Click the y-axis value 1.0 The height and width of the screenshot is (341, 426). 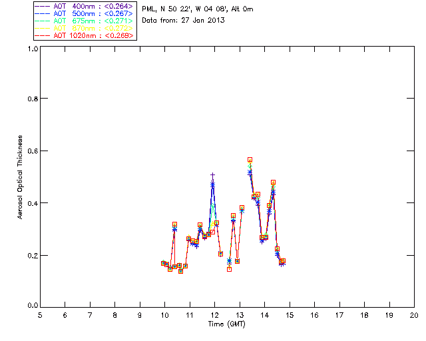point(33,49)
